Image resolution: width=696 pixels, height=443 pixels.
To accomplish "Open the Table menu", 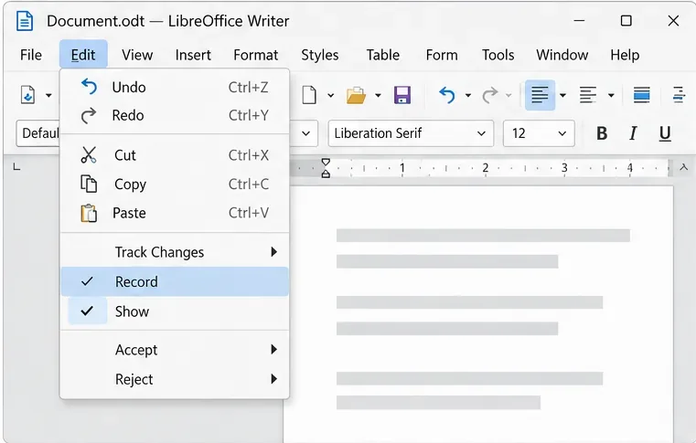I will tap(382, 55).
